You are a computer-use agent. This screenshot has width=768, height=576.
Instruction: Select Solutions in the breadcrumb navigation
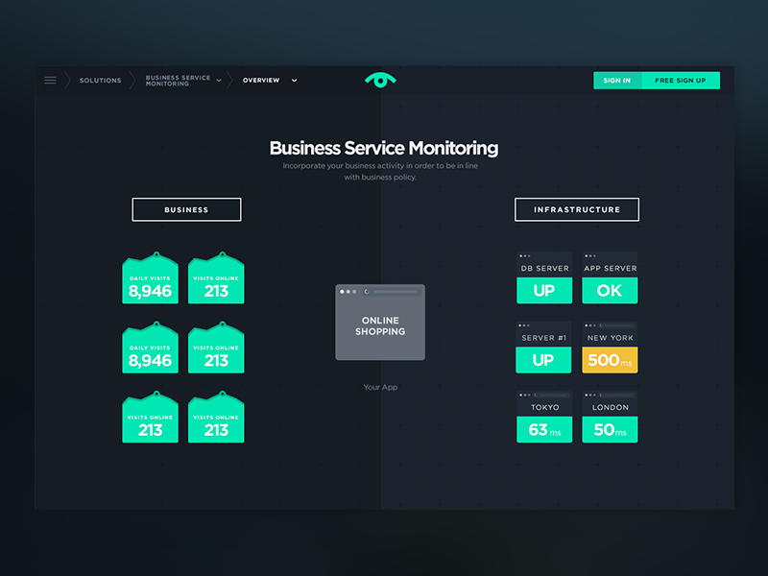click(100, 80)
